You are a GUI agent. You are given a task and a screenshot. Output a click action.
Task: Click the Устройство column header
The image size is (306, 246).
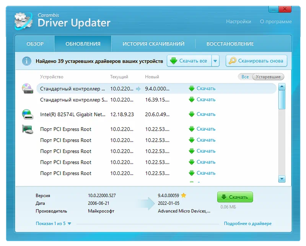(x=52, y=77)
